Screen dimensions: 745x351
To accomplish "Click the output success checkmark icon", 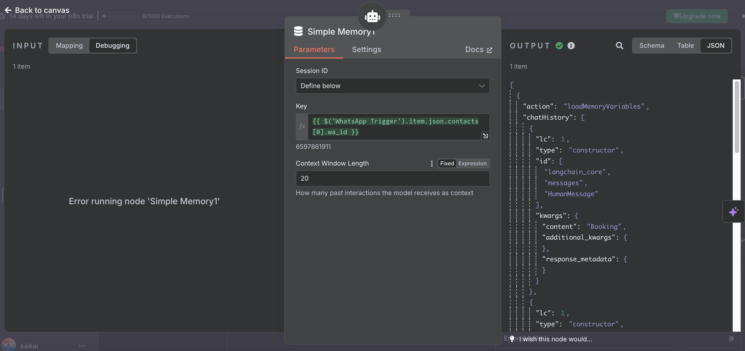I will (x=559, y=45).
